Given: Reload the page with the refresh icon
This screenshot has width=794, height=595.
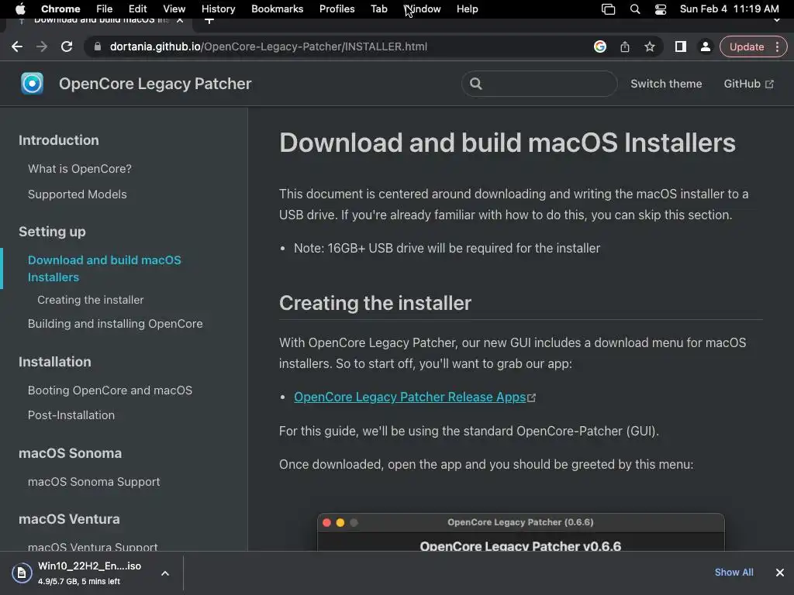Looking at the screenshot, I should tap(67, 46).
